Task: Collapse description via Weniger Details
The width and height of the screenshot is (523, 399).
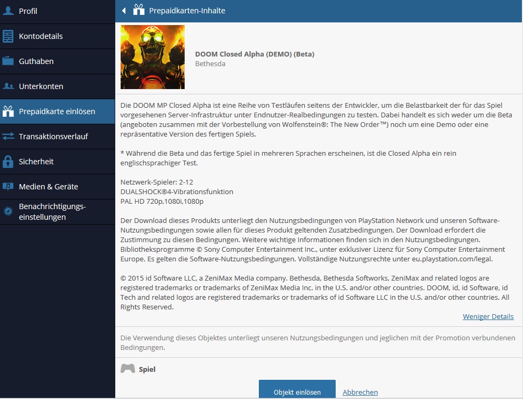Action: tap(488, 316)
